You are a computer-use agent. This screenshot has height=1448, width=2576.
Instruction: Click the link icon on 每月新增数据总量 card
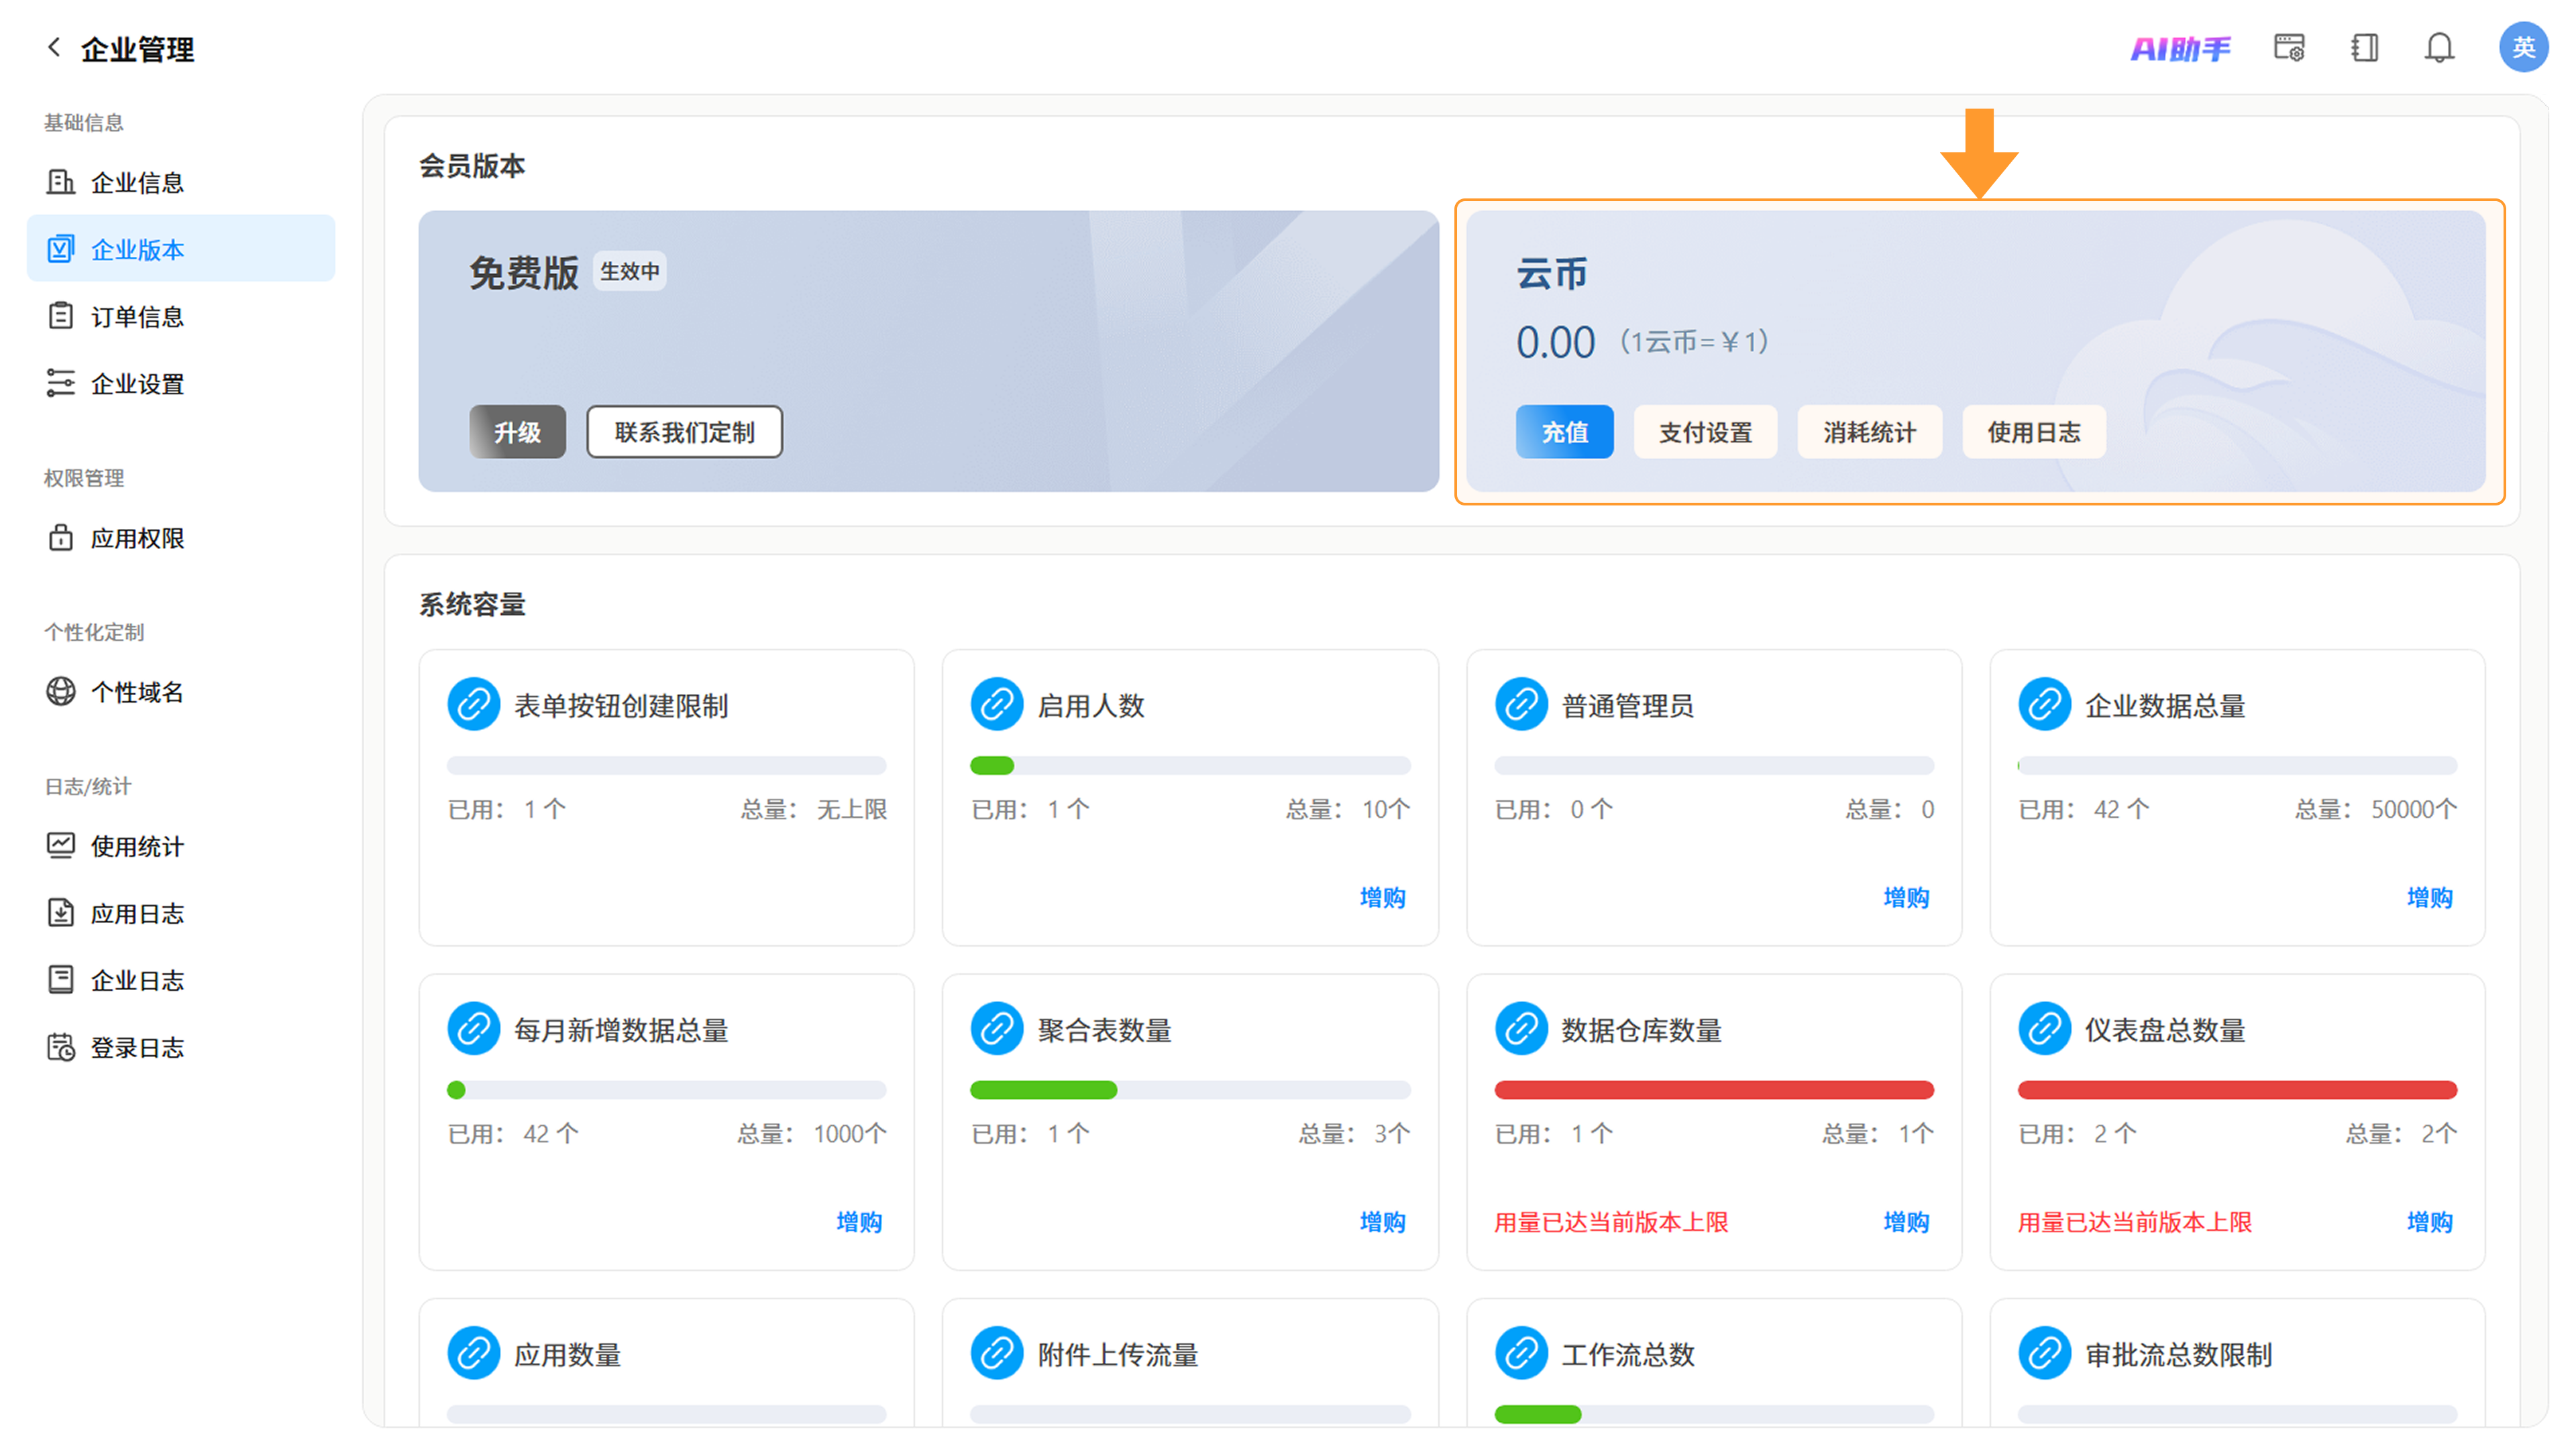coord(473,1029)
